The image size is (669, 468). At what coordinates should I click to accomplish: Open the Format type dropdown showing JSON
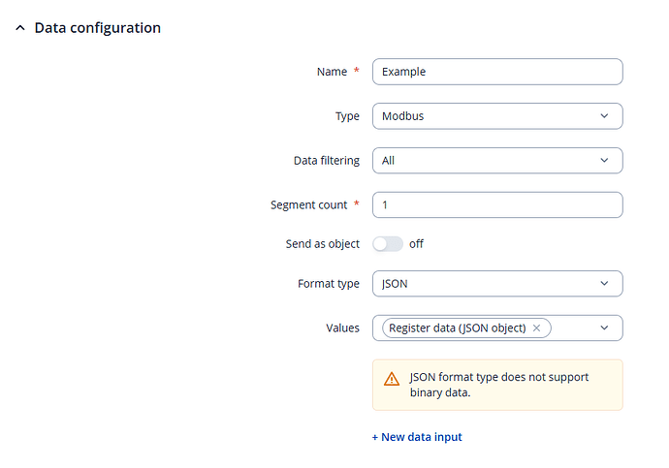tap(496, 284)
